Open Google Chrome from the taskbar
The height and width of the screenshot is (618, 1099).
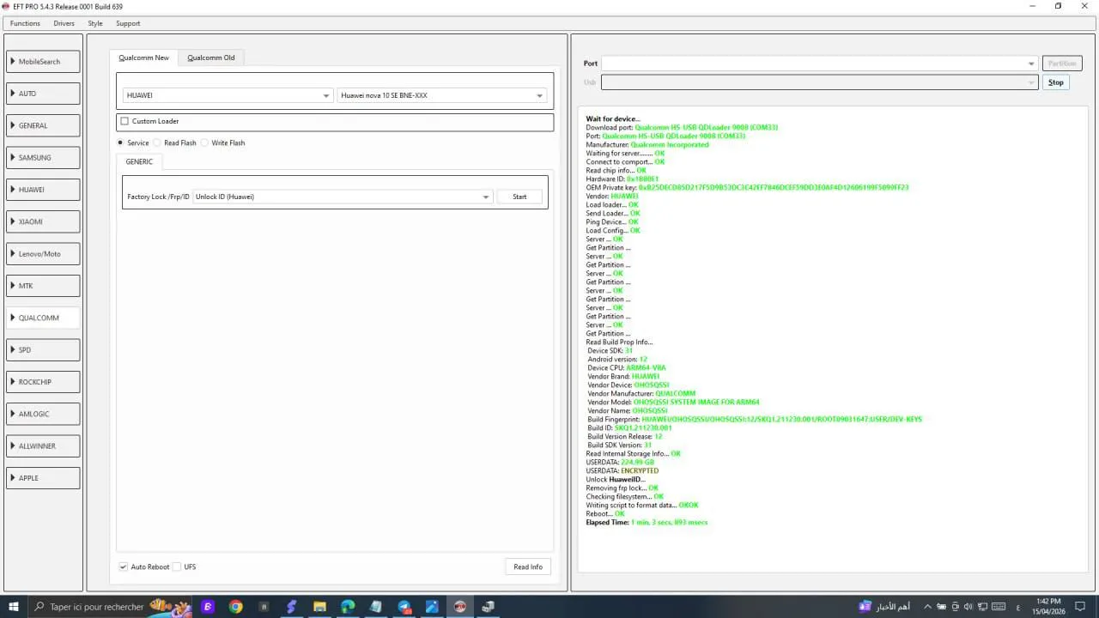235,607
